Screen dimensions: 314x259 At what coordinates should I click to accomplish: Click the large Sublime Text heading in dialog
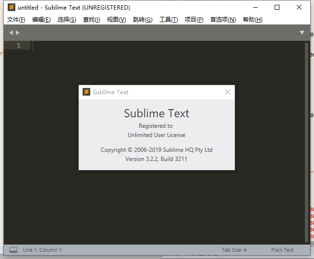point(157,113)
